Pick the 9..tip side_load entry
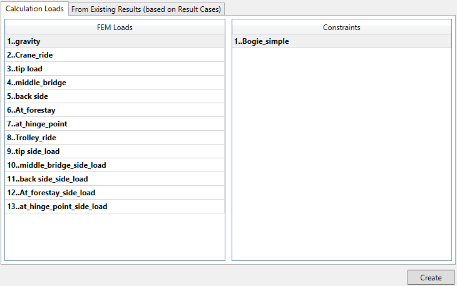Image resolution: width=457 pixels, height=286 pixels. (34, 151)
